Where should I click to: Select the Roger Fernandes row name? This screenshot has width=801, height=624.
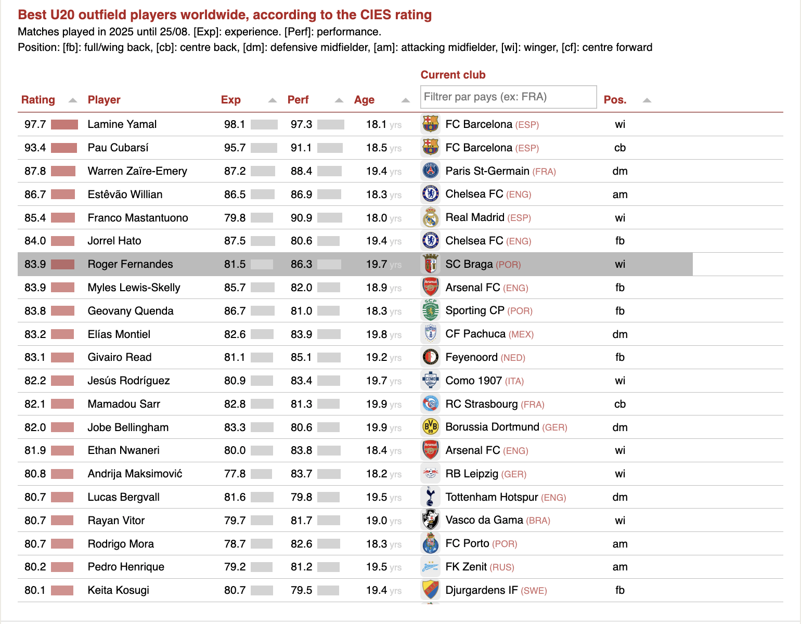(130, 264)
